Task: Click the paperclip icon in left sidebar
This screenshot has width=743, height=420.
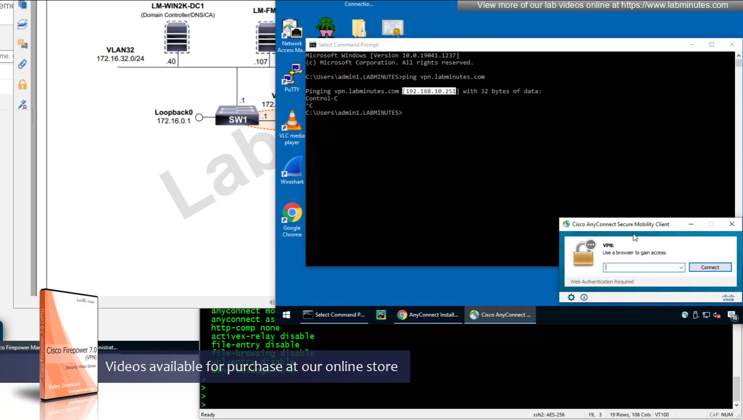Action: pos(22,64)
